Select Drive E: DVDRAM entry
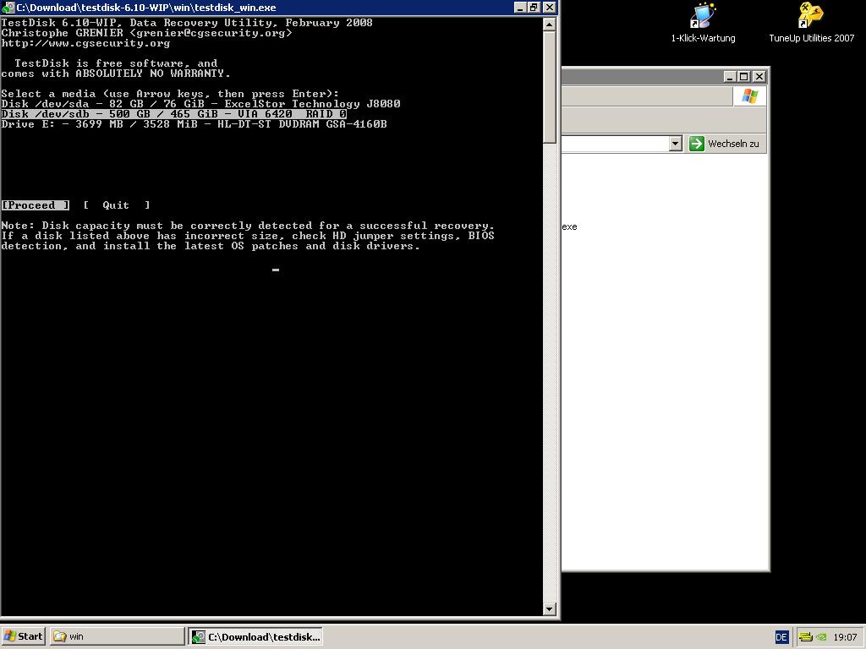 pos(194,124)
